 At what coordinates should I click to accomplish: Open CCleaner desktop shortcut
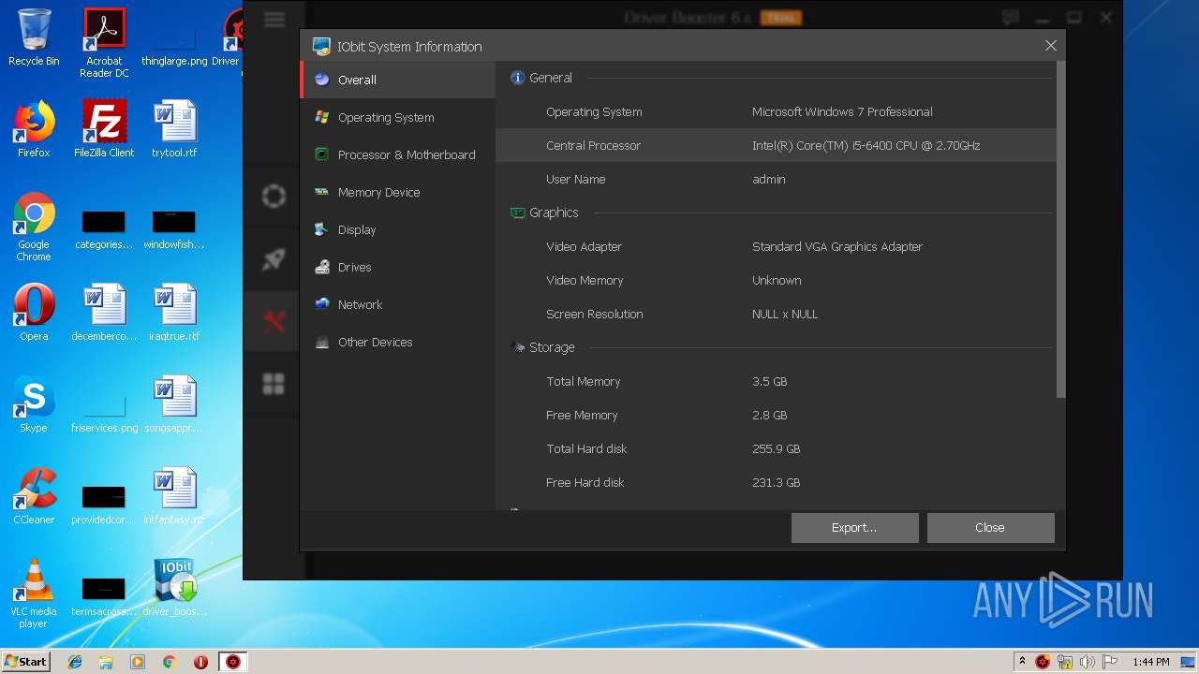tap(34, 496)
